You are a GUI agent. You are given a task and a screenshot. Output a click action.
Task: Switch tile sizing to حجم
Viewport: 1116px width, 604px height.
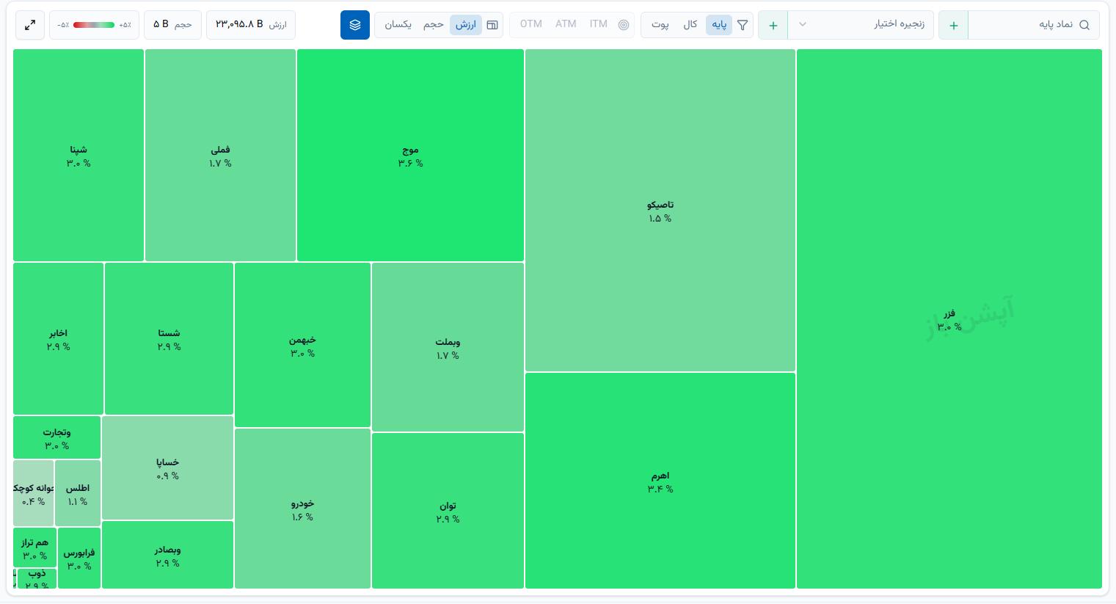pyautogui.click(x=434, y=25)
